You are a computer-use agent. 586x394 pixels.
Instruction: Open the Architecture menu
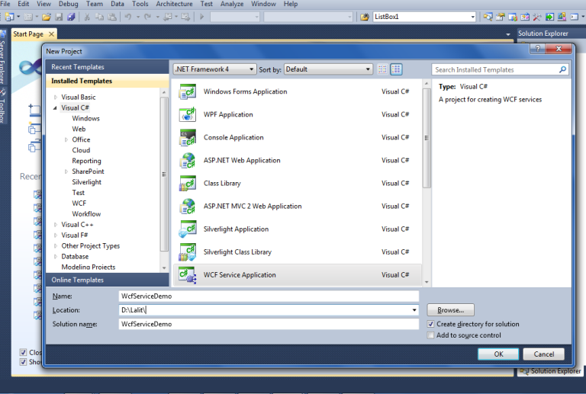pos(174,4)
